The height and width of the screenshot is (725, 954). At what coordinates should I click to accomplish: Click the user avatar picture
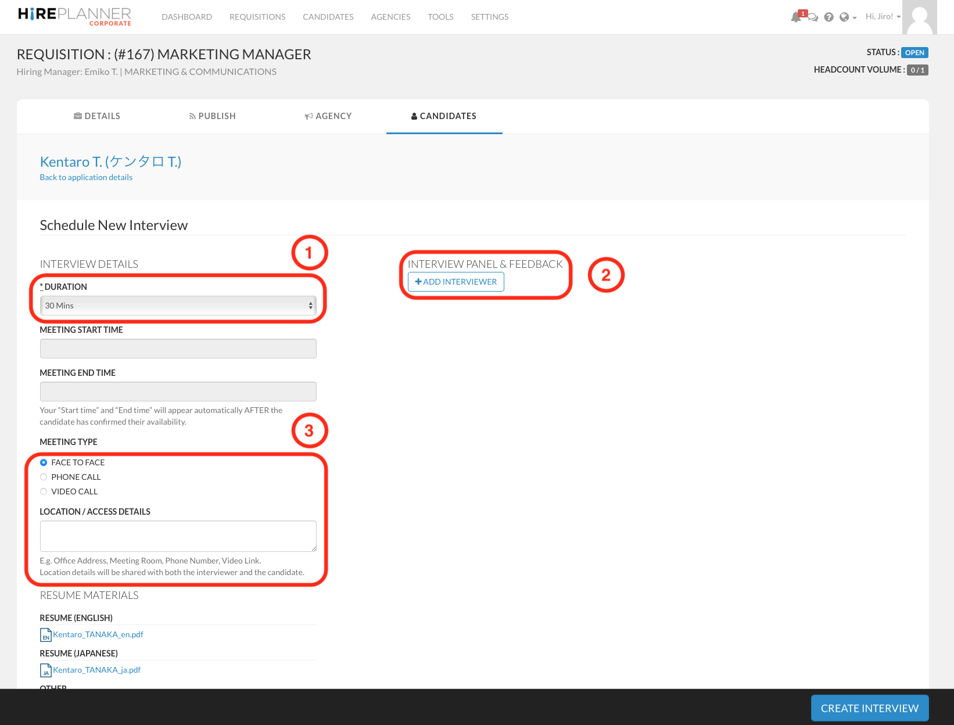point(920,17)
